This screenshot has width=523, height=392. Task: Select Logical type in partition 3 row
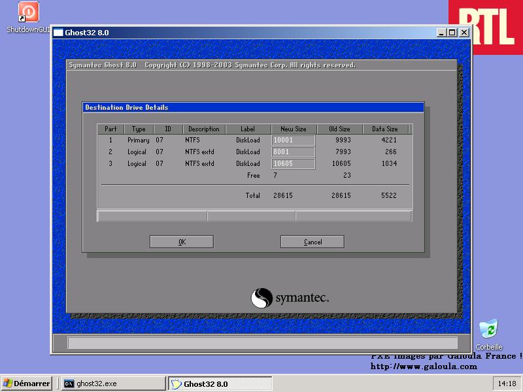pyautogui.click(x=137, y=164)
